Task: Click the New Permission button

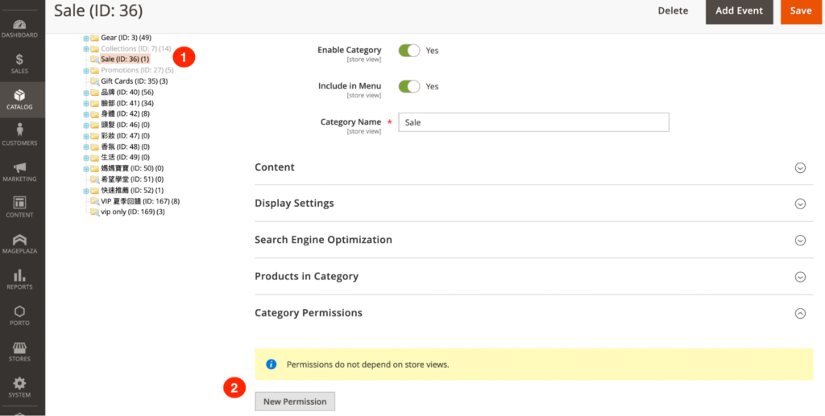Action: [295, 402]
